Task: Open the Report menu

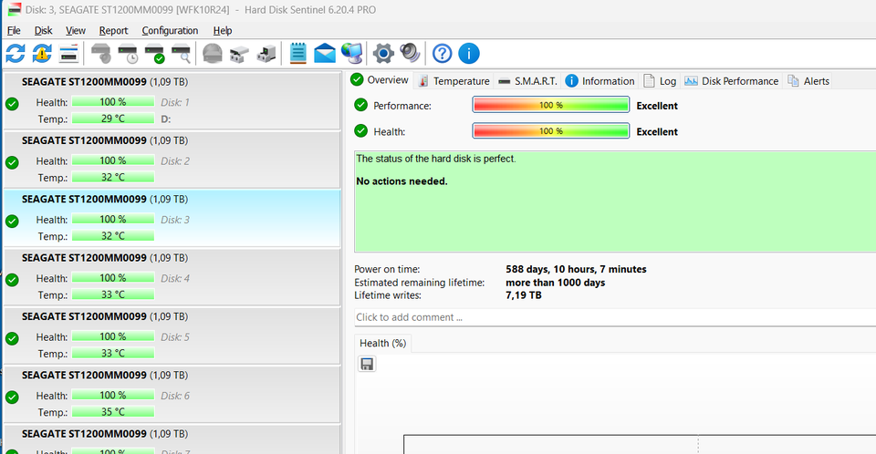Action: tap(113, 31)
